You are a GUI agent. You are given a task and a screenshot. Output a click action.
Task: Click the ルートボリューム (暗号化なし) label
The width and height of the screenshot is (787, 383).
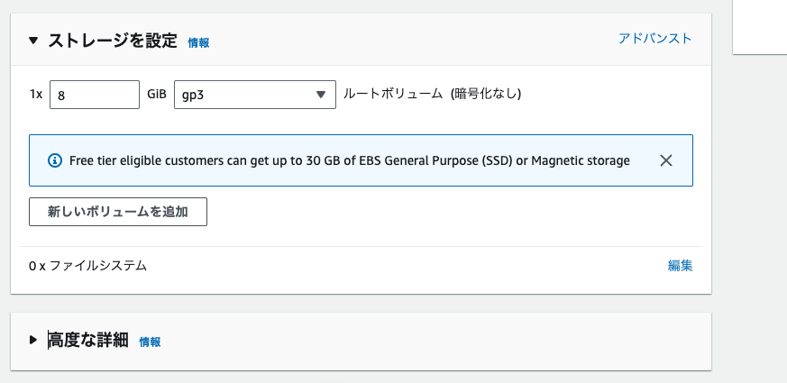pyautogui.click(x=433, y=94)
